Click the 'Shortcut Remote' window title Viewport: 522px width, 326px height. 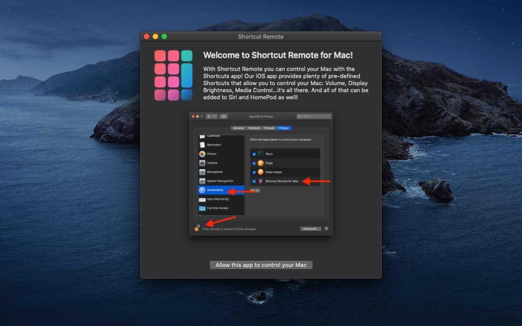point(261,37)
